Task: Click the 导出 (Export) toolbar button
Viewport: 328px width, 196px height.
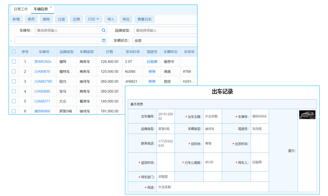Action: (x=126, y=19)
